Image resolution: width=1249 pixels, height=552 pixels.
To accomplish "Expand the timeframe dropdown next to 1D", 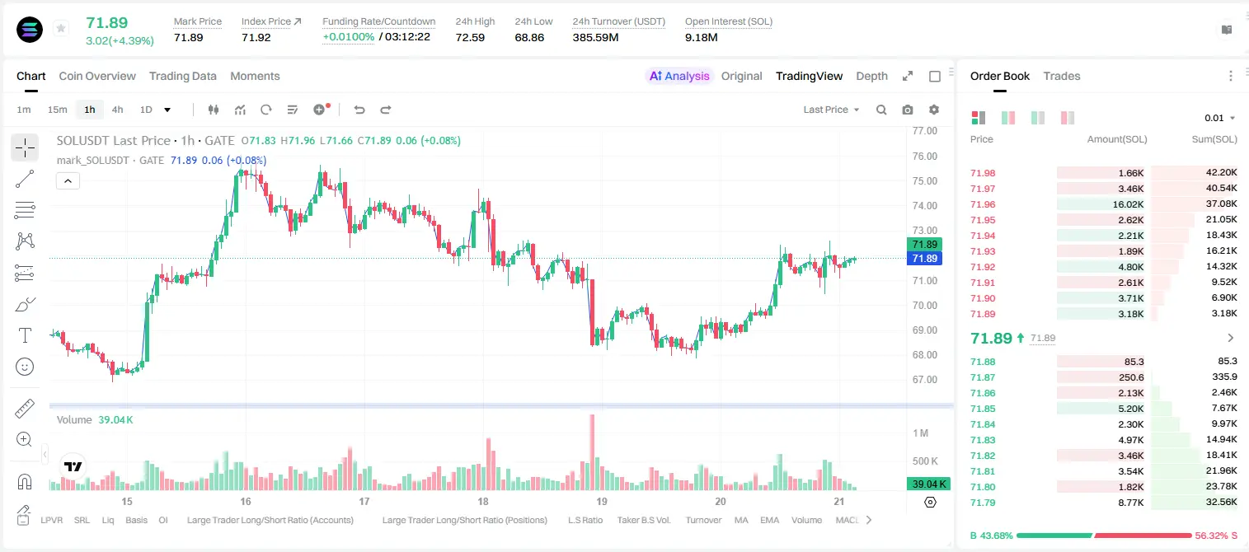I will click(x=167, y=110).
